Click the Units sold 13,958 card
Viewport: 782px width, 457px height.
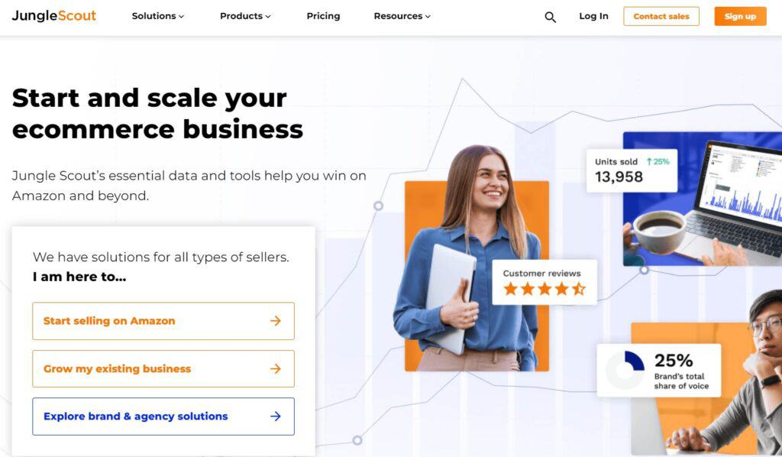pyautogui.click(x=632, y=170)
